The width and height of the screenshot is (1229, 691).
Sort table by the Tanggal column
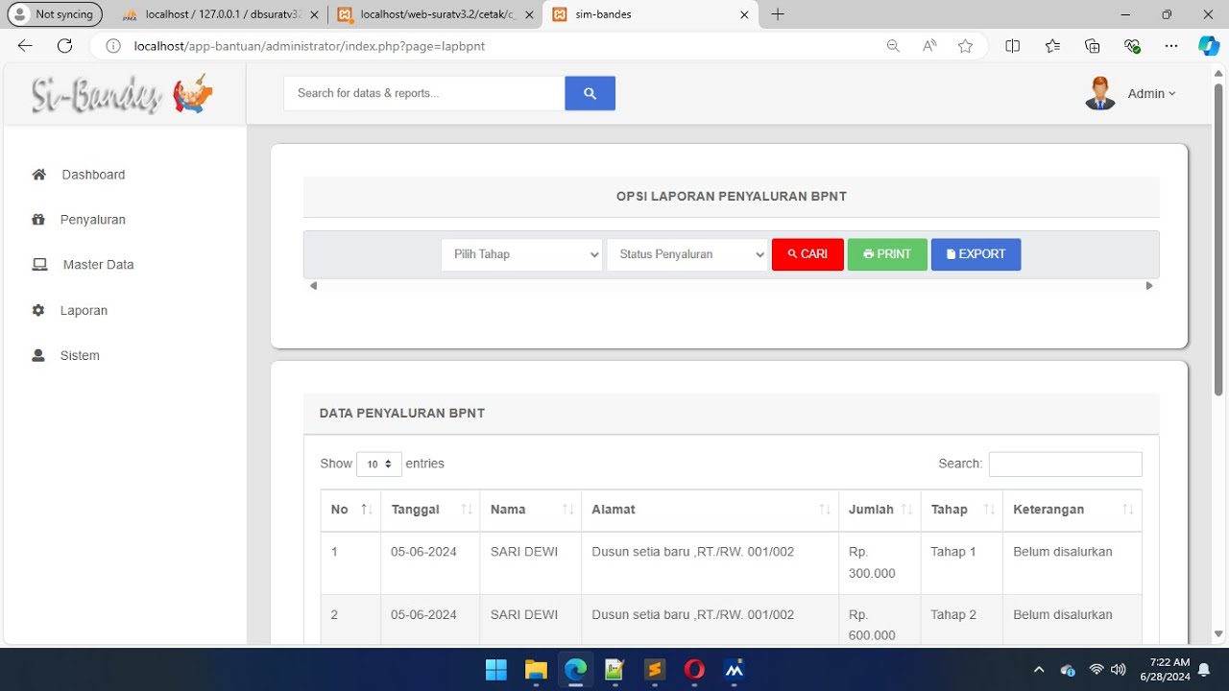pos(430,510)
